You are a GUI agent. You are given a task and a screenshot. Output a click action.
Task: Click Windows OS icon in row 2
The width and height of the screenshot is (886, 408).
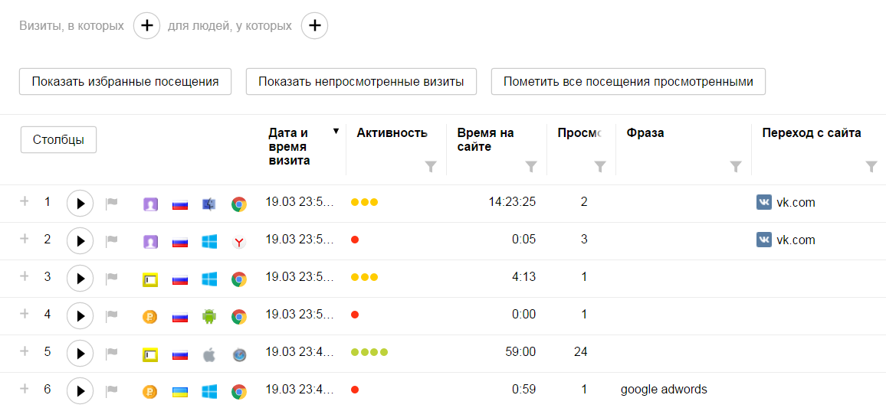209,242
